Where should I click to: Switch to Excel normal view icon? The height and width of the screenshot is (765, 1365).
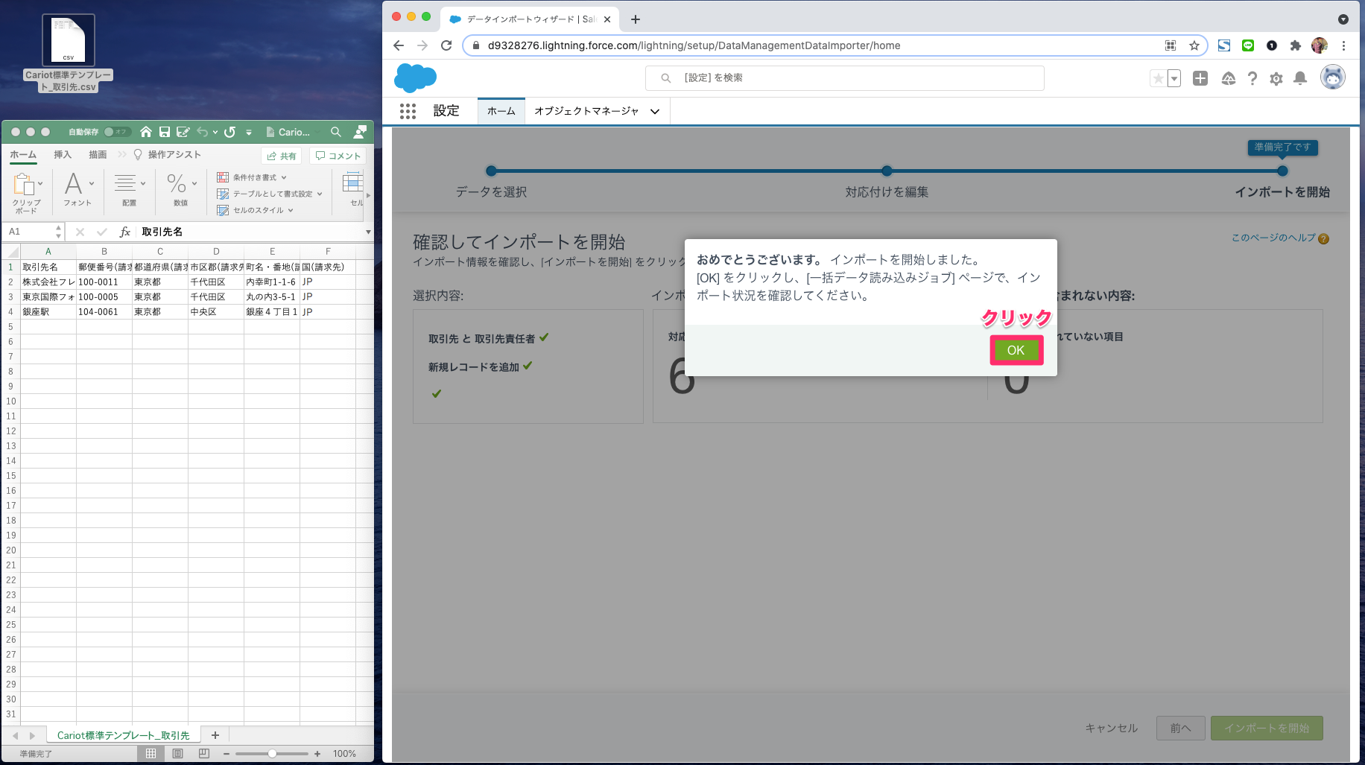(151, 754)
